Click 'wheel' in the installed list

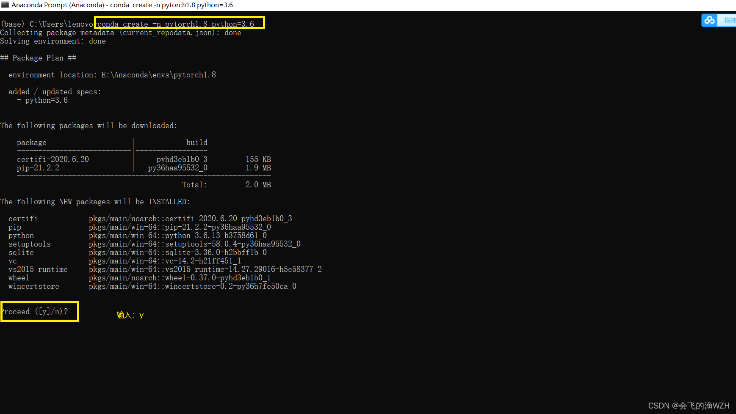click(x=19, y=278)
